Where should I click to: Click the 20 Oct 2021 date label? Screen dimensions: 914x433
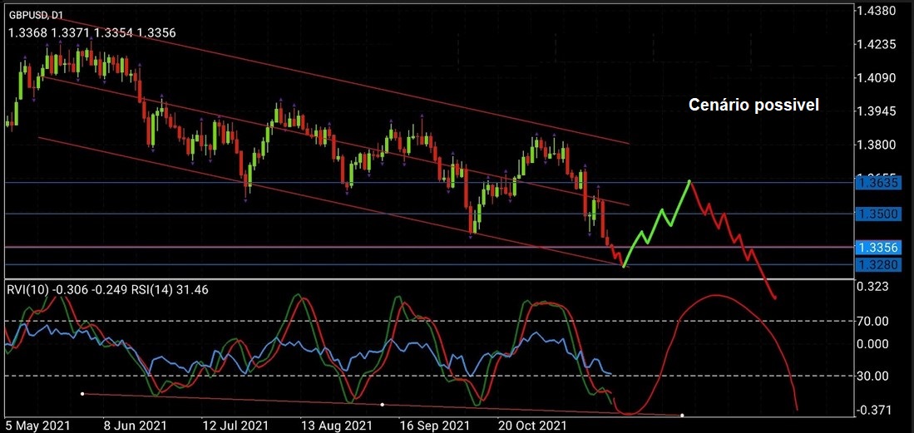[531, 425]
